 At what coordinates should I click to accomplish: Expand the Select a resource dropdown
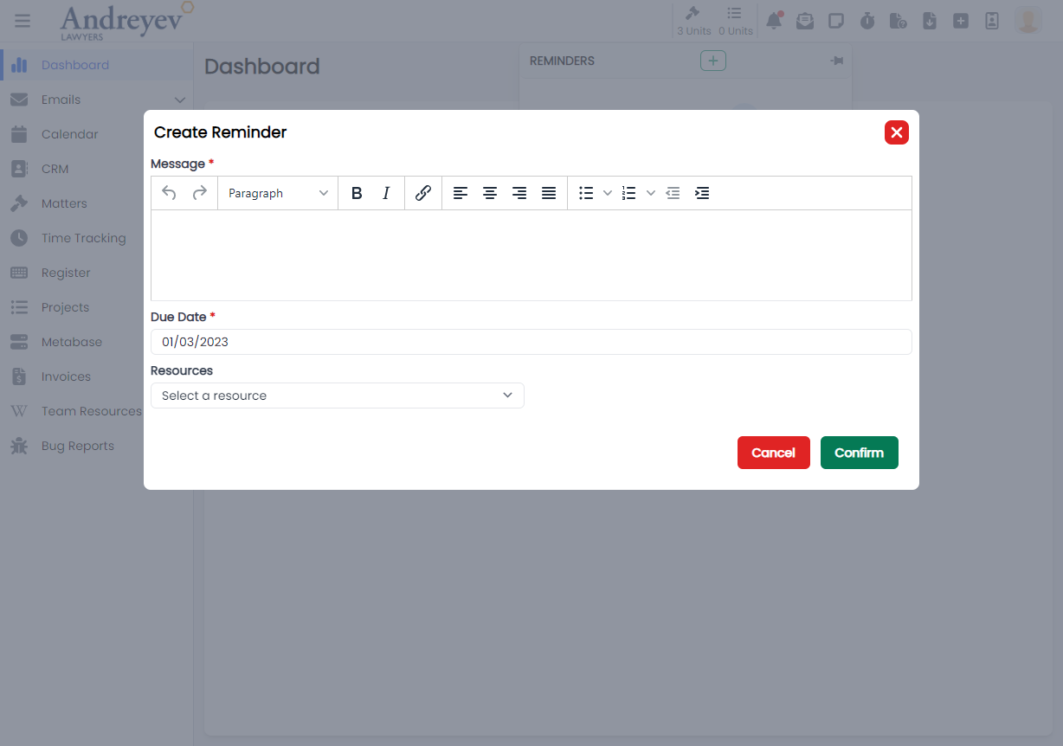tap(338, 396)
